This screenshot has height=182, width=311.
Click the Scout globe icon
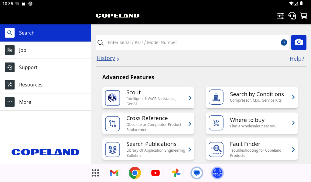112,98
